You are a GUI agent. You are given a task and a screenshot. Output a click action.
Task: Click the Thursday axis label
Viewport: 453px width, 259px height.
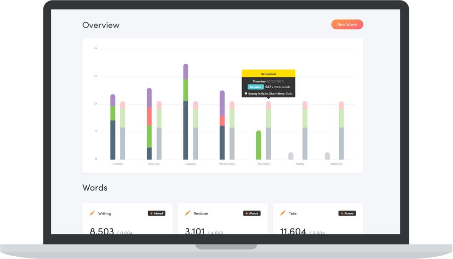point(263,164)
